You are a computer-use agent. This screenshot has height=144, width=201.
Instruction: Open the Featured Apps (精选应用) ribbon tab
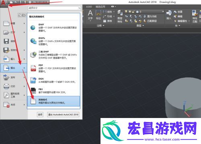100,6
